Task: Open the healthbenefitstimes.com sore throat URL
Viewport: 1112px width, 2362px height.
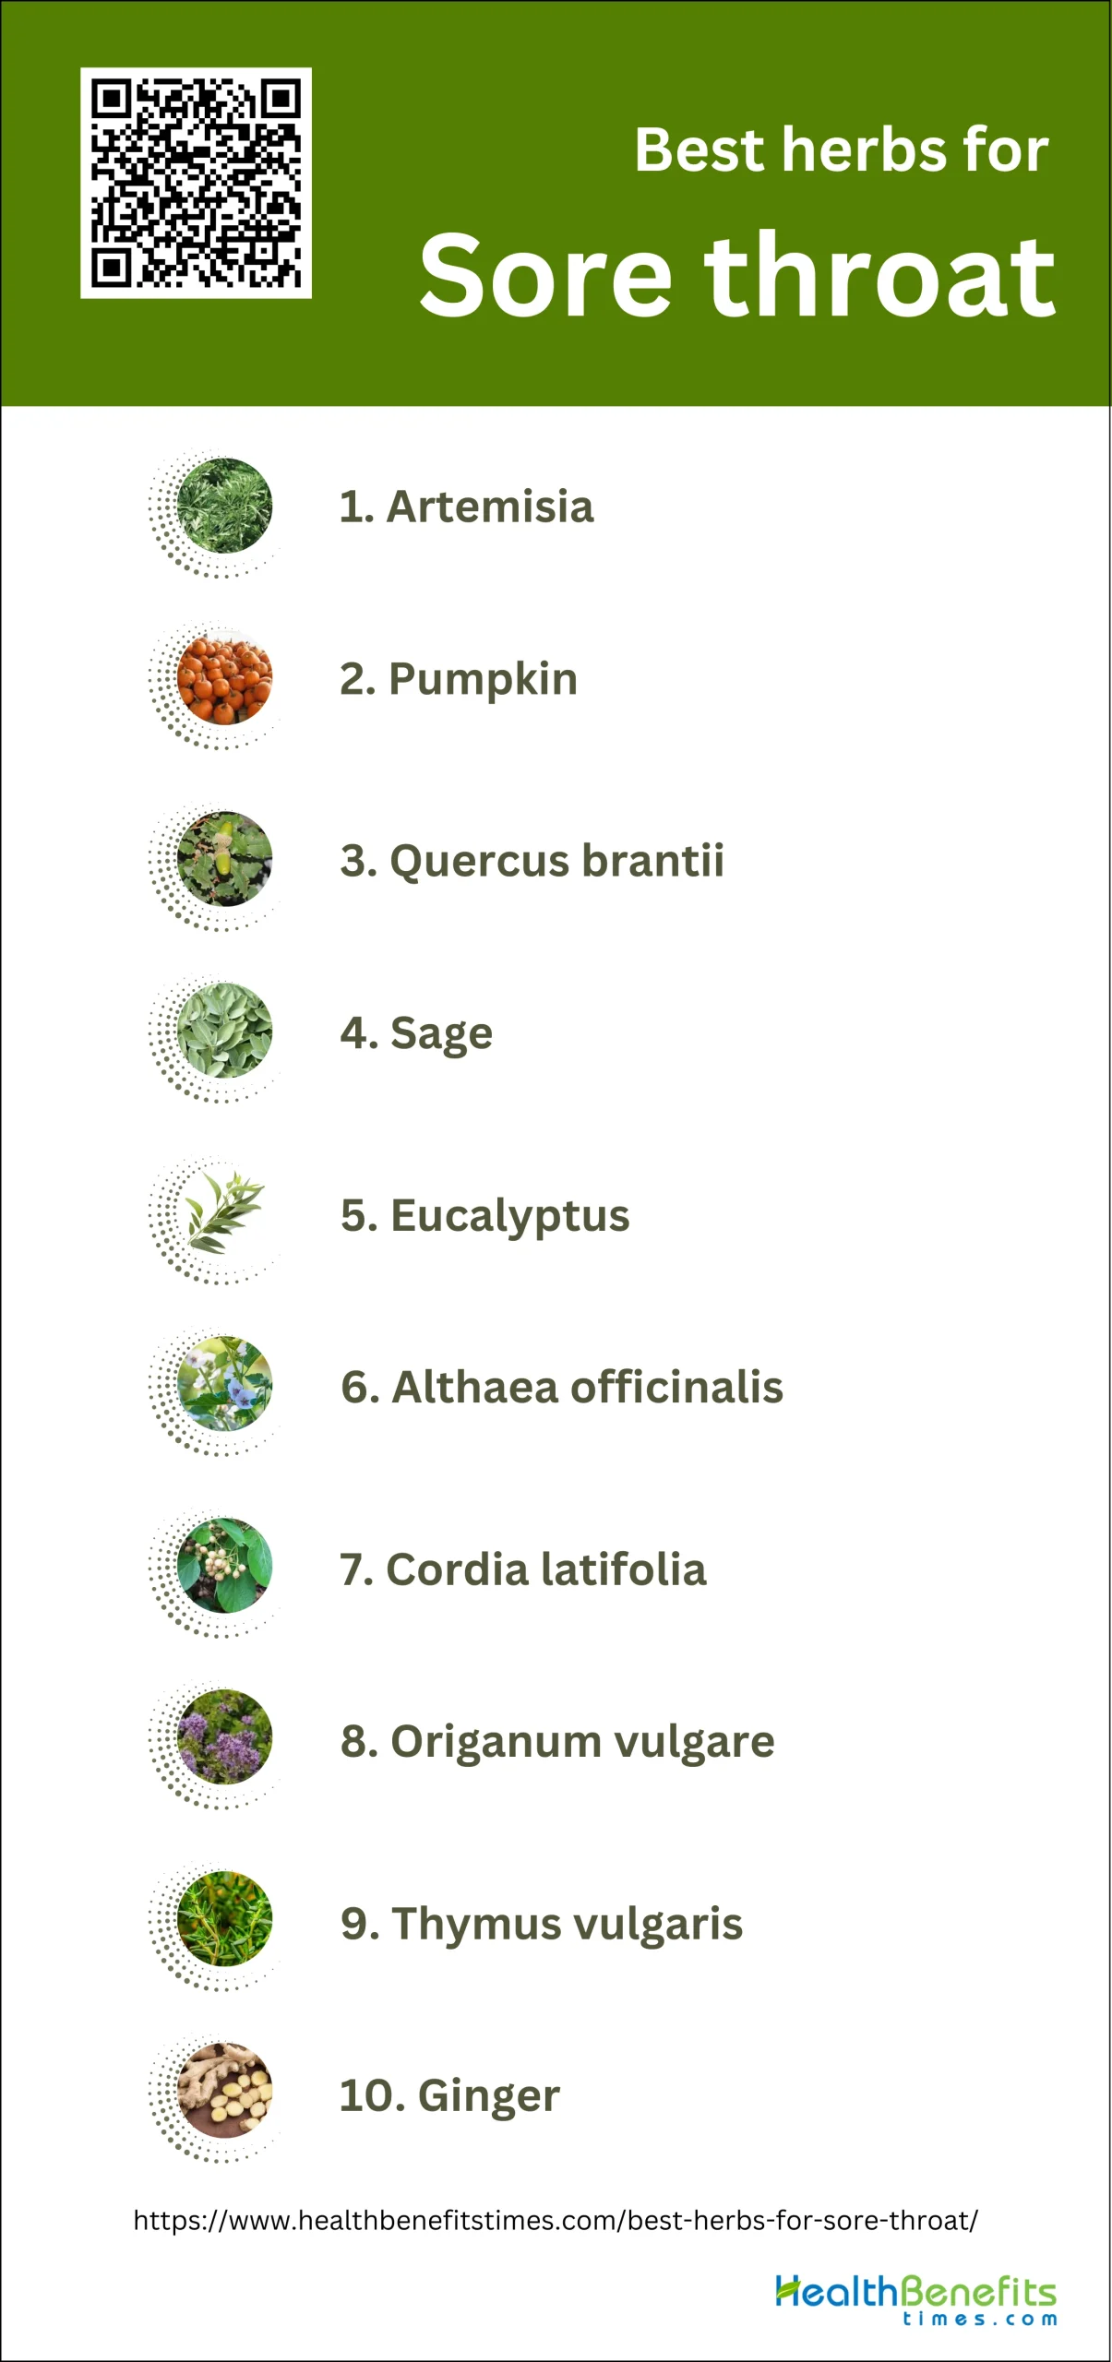Action: 556,2221
